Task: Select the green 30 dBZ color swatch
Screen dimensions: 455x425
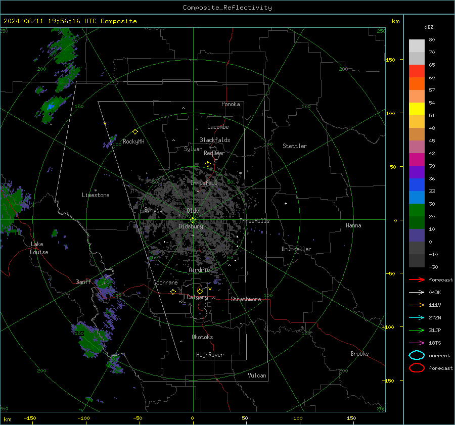Action: coord(417,210)
